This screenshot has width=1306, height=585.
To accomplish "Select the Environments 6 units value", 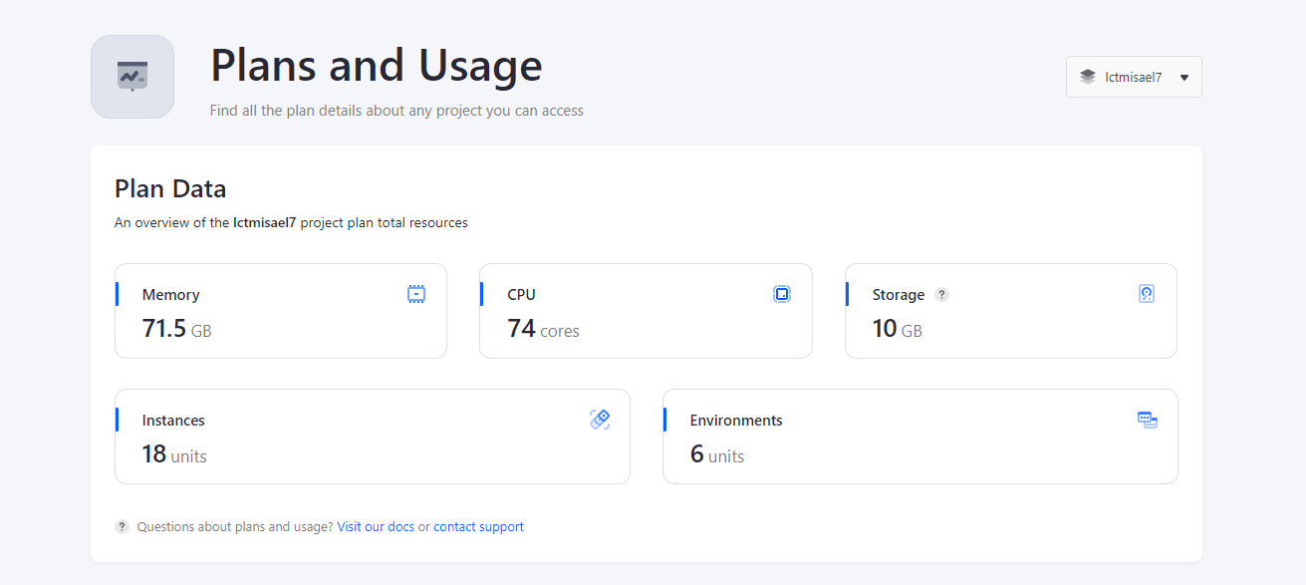I will [716, 454].
